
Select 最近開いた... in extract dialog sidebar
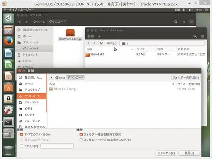coord(31,77)
